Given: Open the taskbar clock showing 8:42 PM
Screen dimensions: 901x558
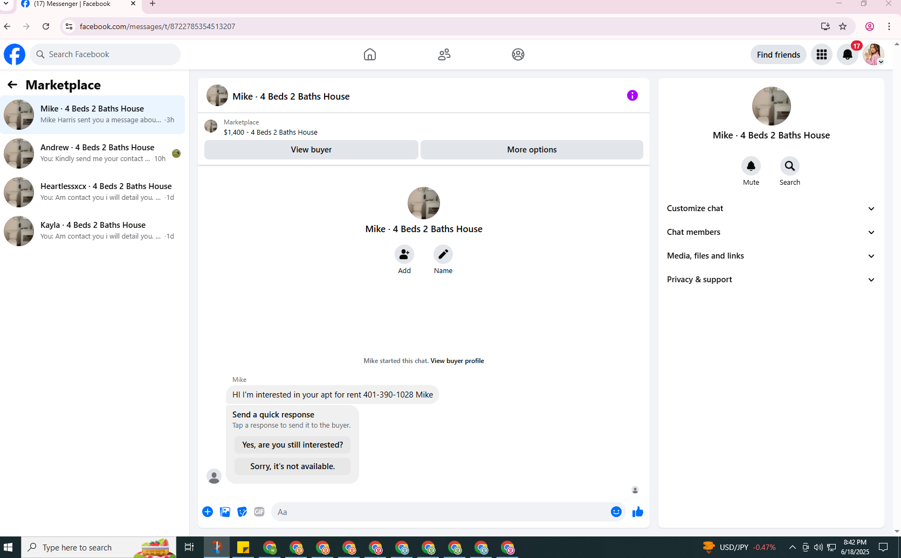Looking at the screenshot, I should 855,547.
